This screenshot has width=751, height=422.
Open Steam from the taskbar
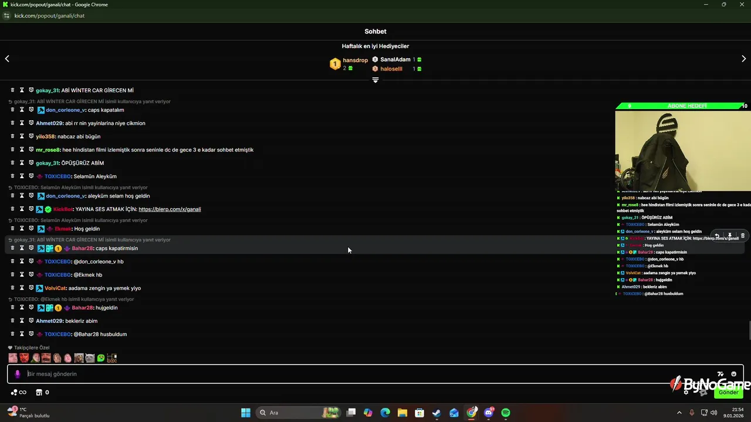[x=437, y=413]
